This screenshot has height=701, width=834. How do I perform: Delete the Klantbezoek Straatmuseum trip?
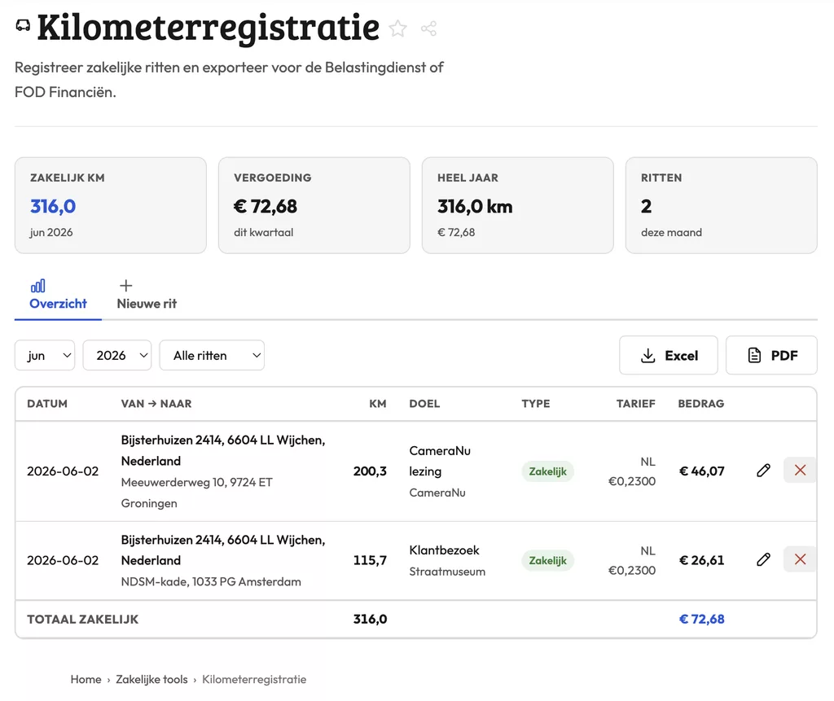pyautogui.click(x=800, y=559)
